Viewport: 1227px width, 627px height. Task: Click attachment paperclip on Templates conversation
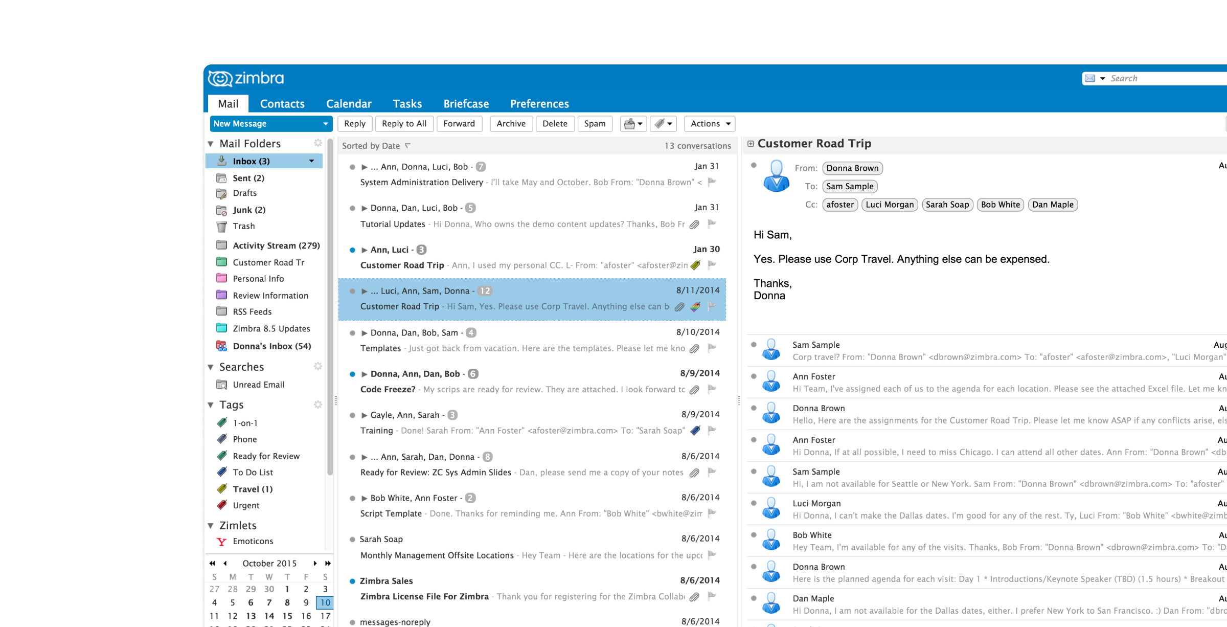pos(694,348)
